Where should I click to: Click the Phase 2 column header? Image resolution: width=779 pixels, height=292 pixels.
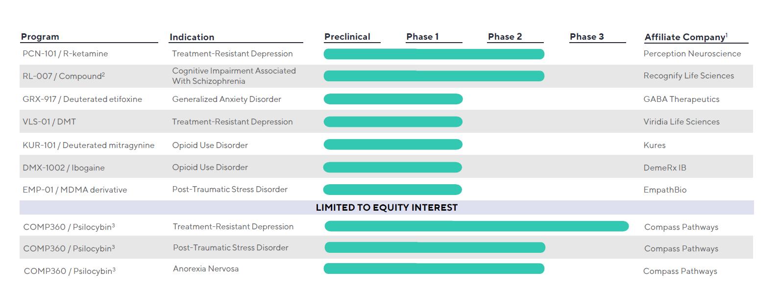505,37
